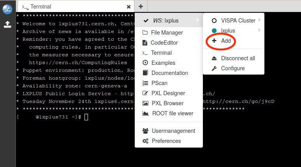Launch PScan from the menu

click(160, 83)
